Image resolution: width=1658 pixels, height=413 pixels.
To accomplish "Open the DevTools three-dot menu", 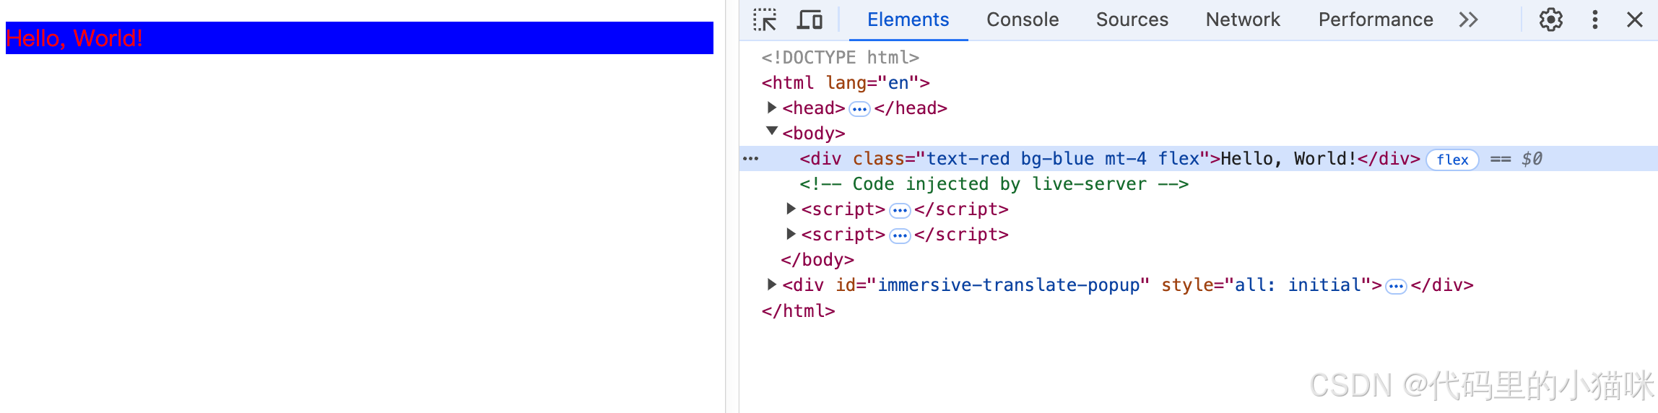I will [x=1595, y=19].
